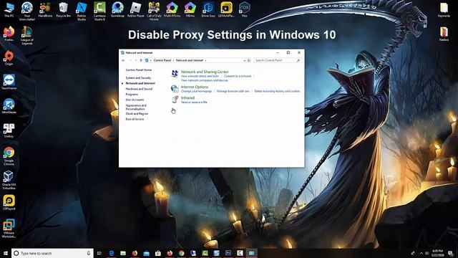This screenshot has height=258, width=458.
Task: Click Connect to a network link
Action: tap(238, 76)
